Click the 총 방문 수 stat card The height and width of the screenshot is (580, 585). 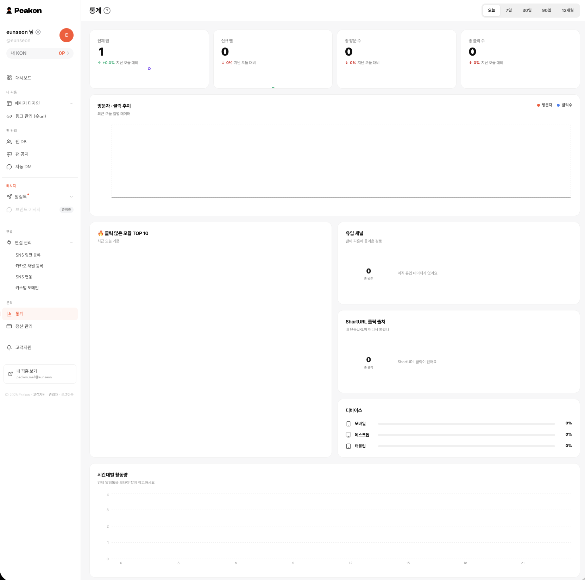397,59
